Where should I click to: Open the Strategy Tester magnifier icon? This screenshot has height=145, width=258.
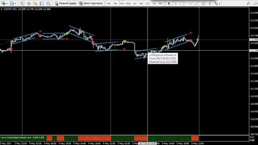48,4
